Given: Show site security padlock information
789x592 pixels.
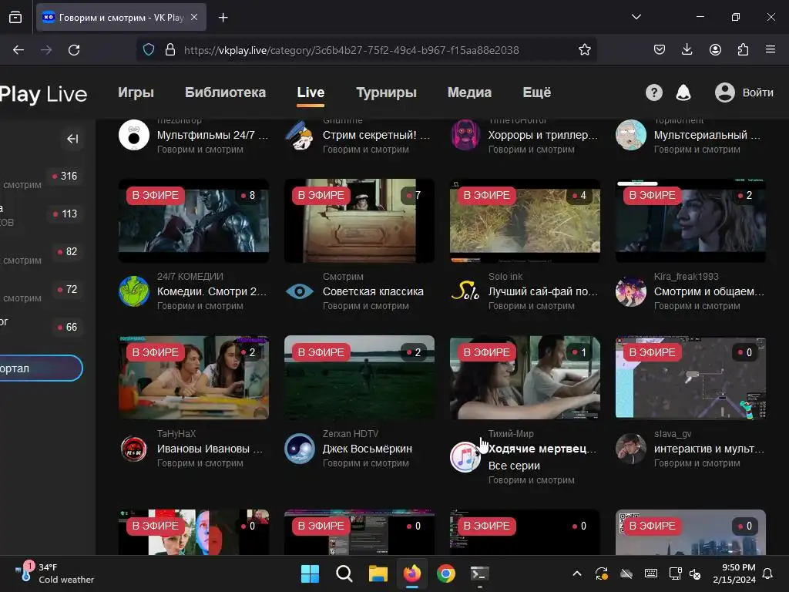Looking at the screenshot, I should tap(170, 50).
